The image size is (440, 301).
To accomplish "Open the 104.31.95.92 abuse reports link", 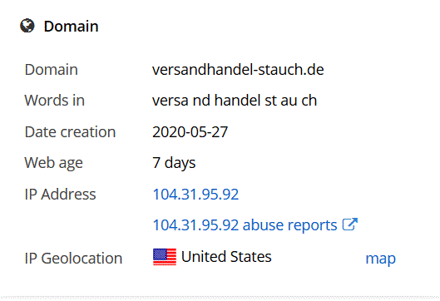I will click(x=245, y=225).
